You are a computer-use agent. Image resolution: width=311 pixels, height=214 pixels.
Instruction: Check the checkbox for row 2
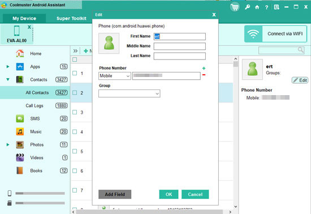click(75, 93)
